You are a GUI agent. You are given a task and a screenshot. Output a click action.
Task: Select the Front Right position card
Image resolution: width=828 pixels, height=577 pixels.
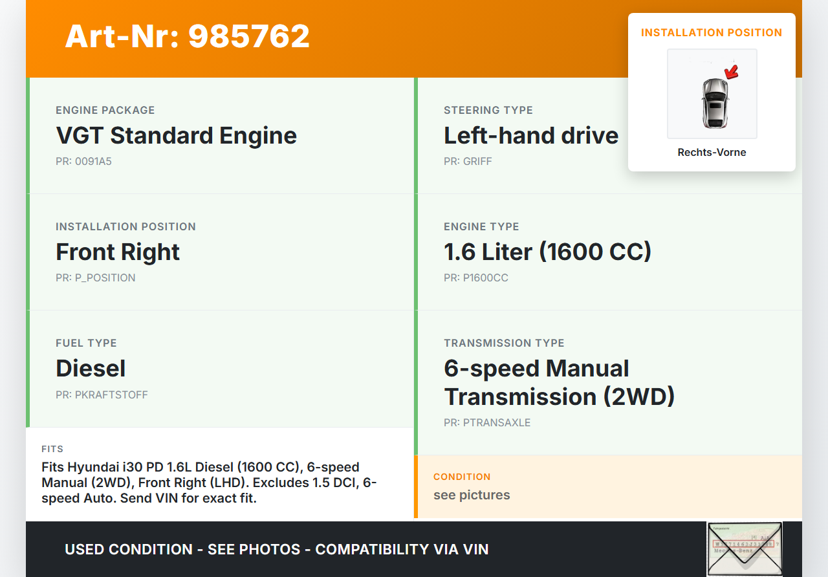tap(220, 252)
